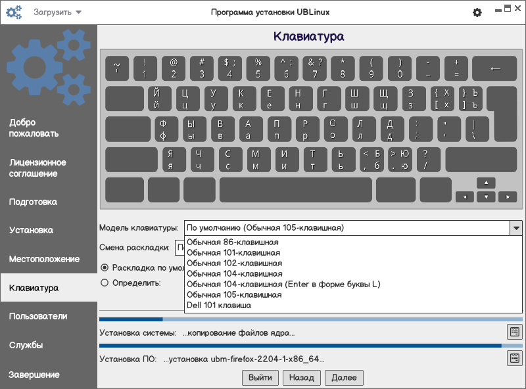Go to Установка sidebar step
This screenshot has width=526, height=389.
point(31,230)
